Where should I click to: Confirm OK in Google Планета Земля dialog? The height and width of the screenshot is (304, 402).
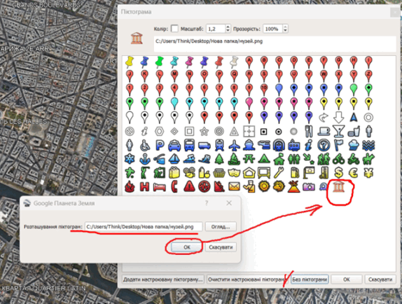pos(187,247)
